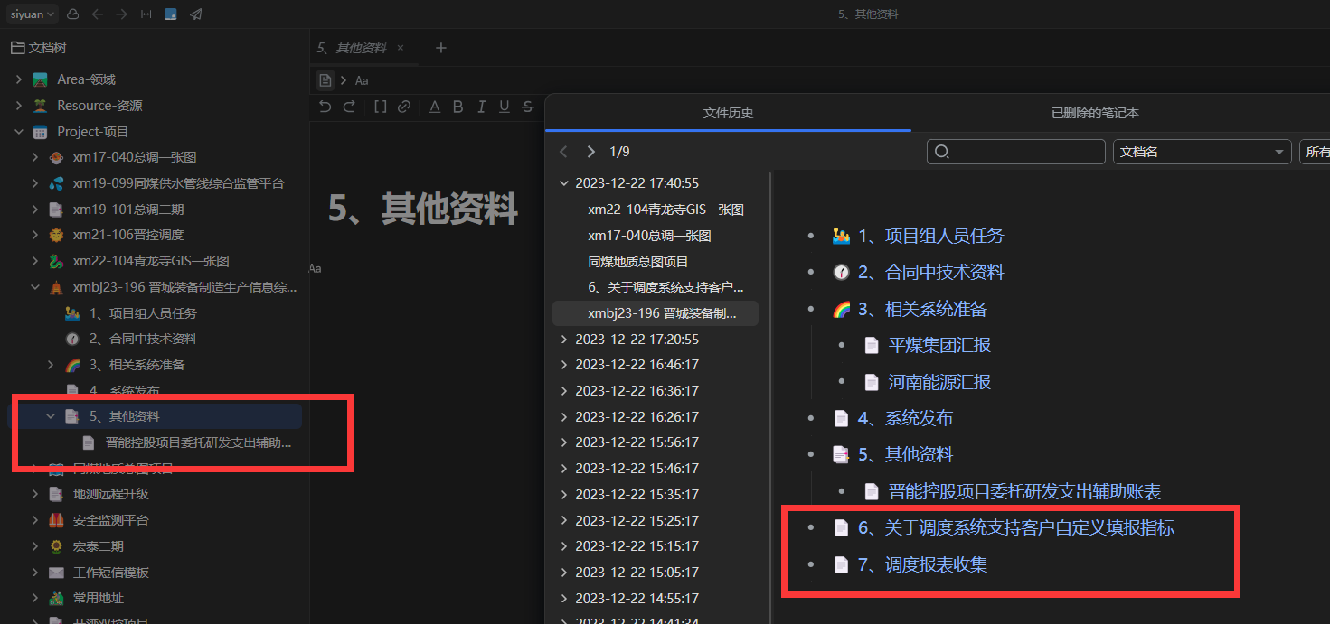Open the blue daily note icon
The height and width of the screenshot is (624, 1330).
click(x=171, y=14)
